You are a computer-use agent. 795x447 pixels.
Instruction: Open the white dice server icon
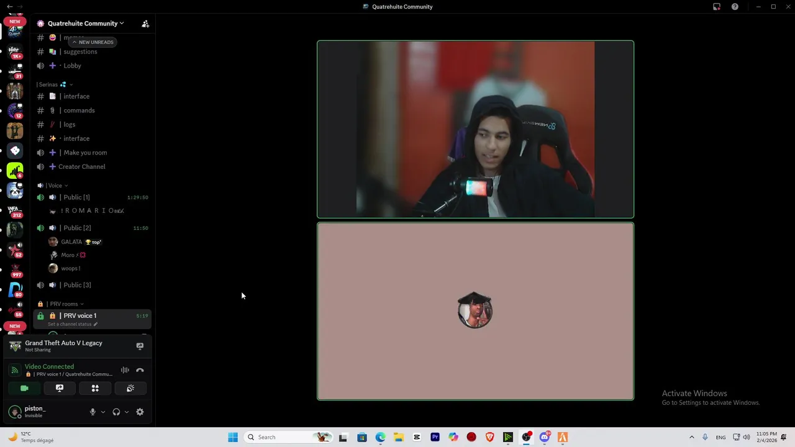click(15, 151)
